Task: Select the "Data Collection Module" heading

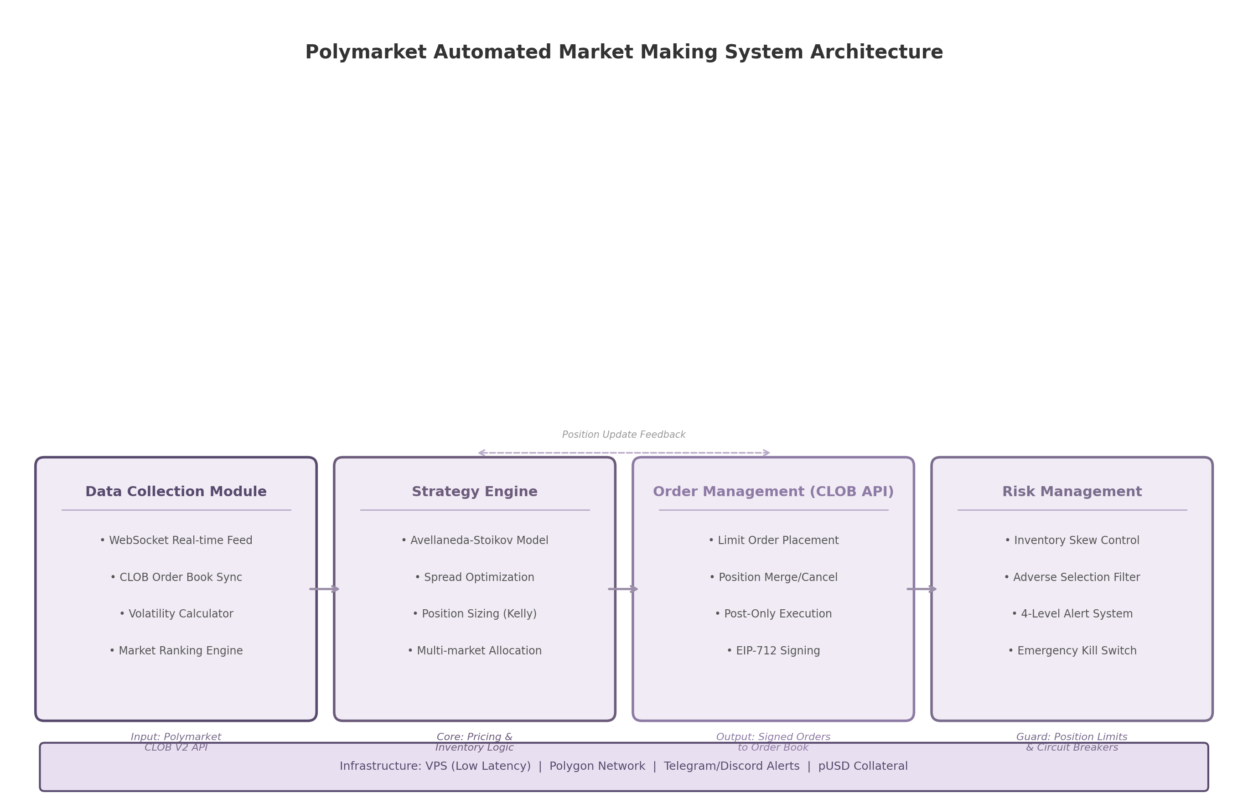Action: point(176,492)
